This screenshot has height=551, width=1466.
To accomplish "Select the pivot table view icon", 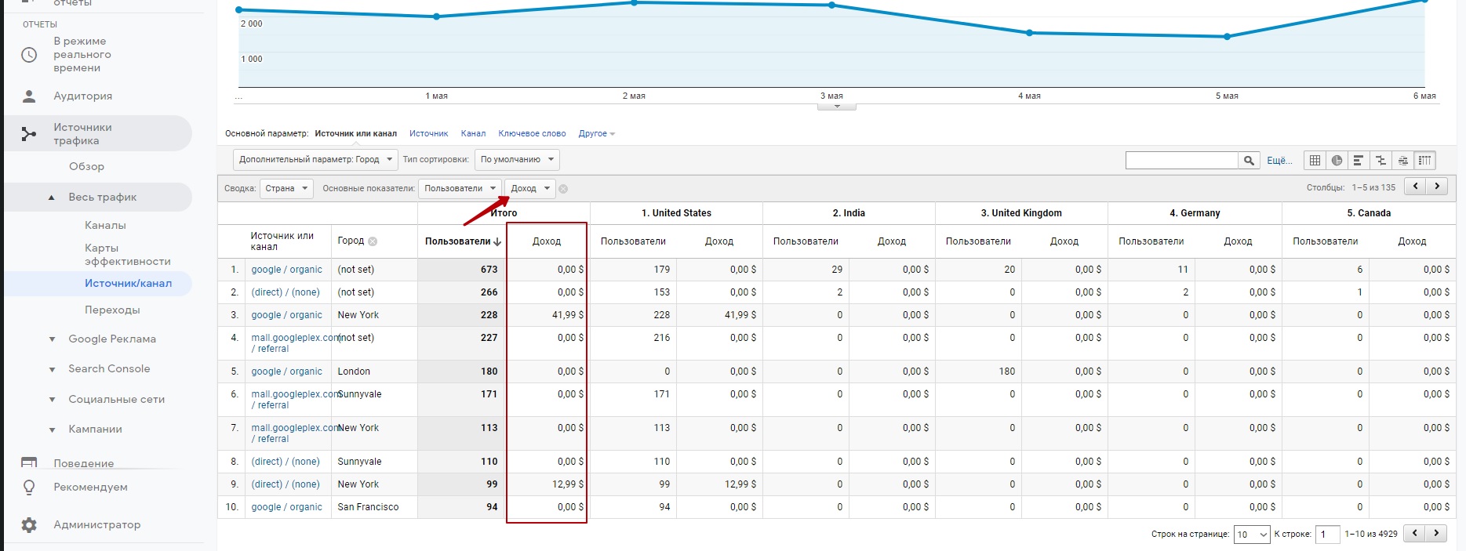I will pyautogui.click(x=1424, y=160).
